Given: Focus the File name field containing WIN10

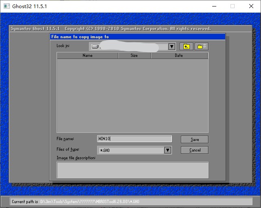Looking at the screenshot, I should [x=135, y=139].
